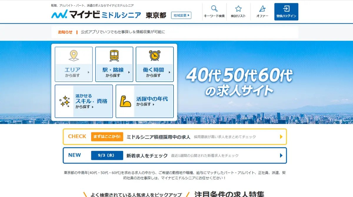Open the キーワード検索 magnifying glass icon
Image resolution: width=353 pixels, height=197 pixels.
[214, 9]
